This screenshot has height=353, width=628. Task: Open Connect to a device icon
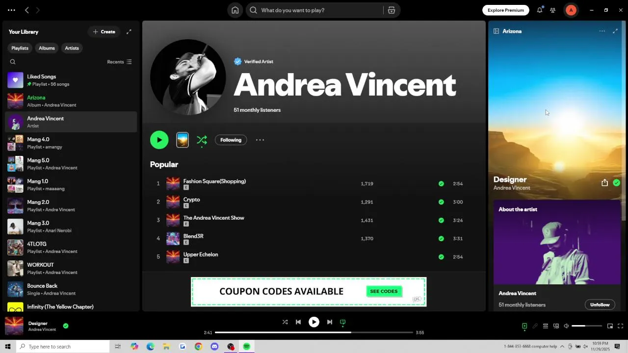click(556, 326)
